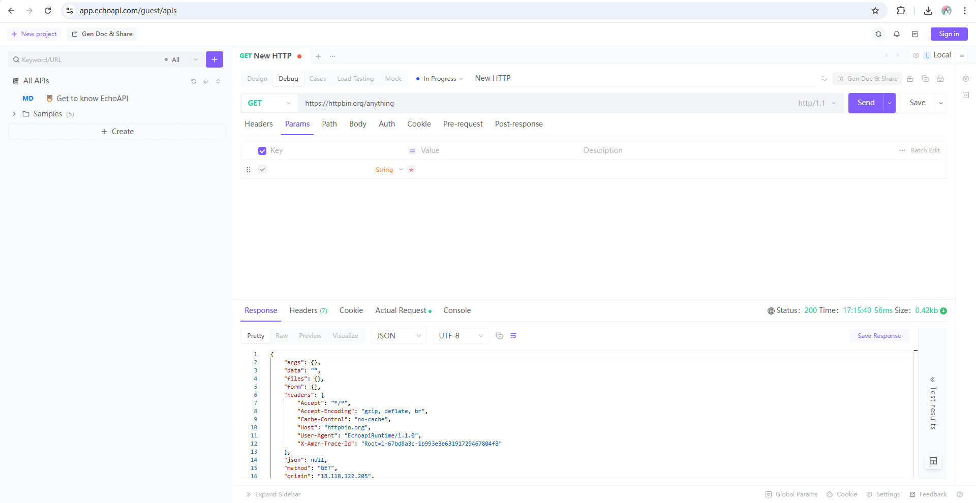The height and width of the screenshot is (503, 976).
Task: Click the edit description icon
Action: tap(824, 79)
